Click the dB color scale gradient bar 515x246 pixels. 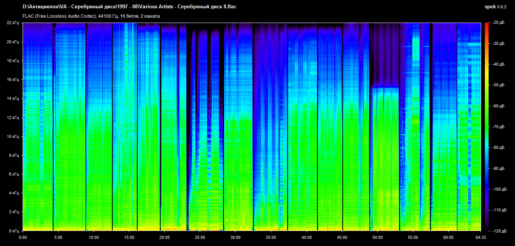pos(486,127)
